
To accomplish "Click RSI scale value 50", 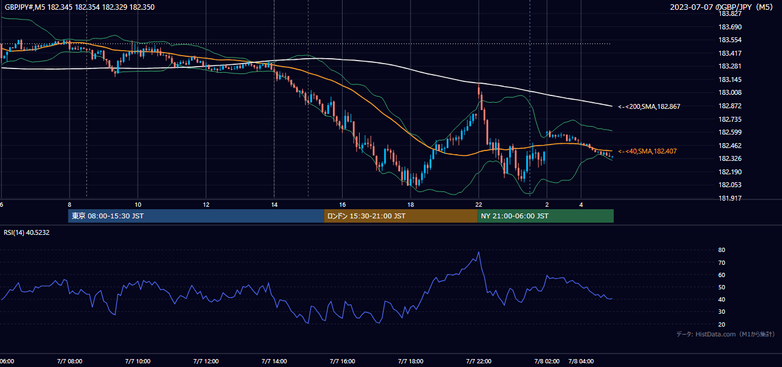I will pos(722,287).
